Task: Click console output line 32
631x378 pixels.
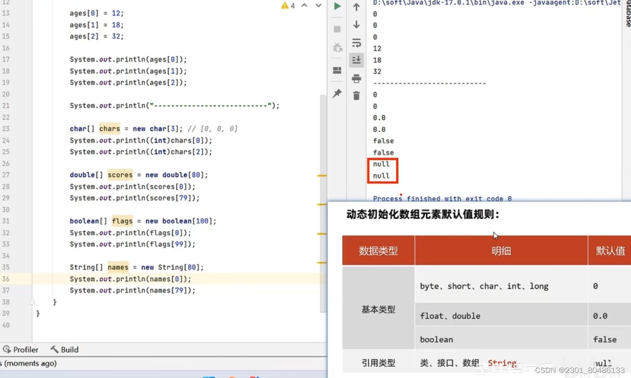Action: 377,71
